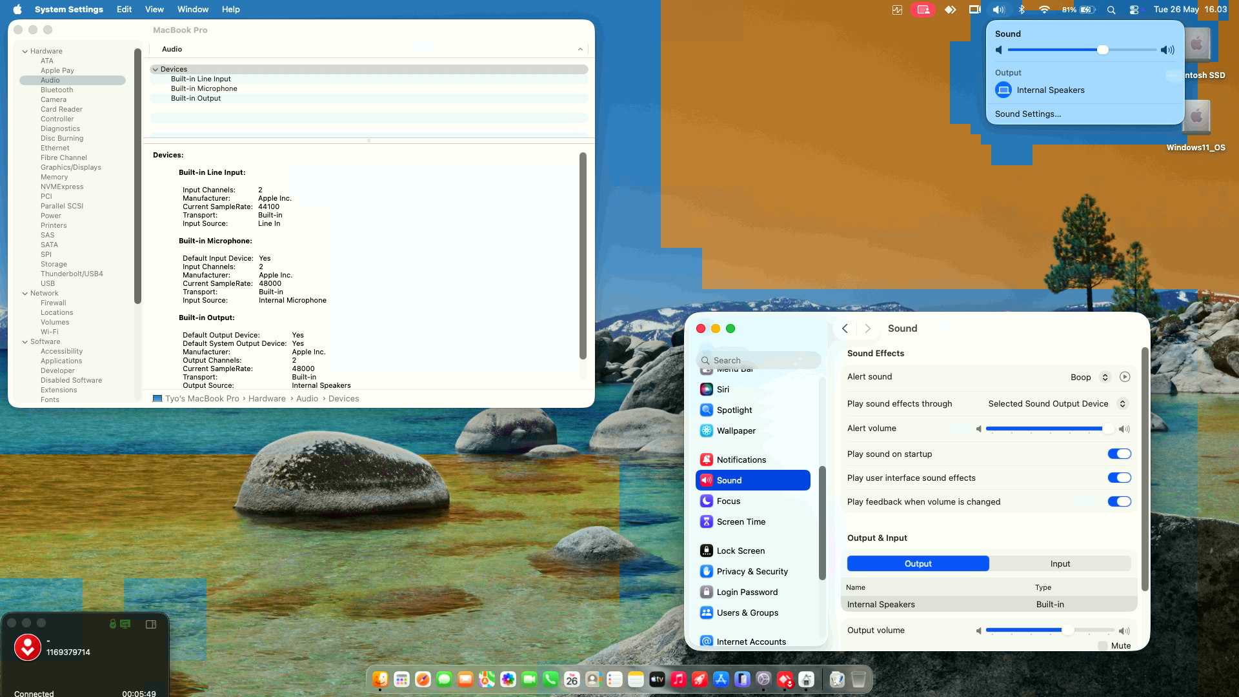Toggle Play user interface sound effects

pos(1119,478)
